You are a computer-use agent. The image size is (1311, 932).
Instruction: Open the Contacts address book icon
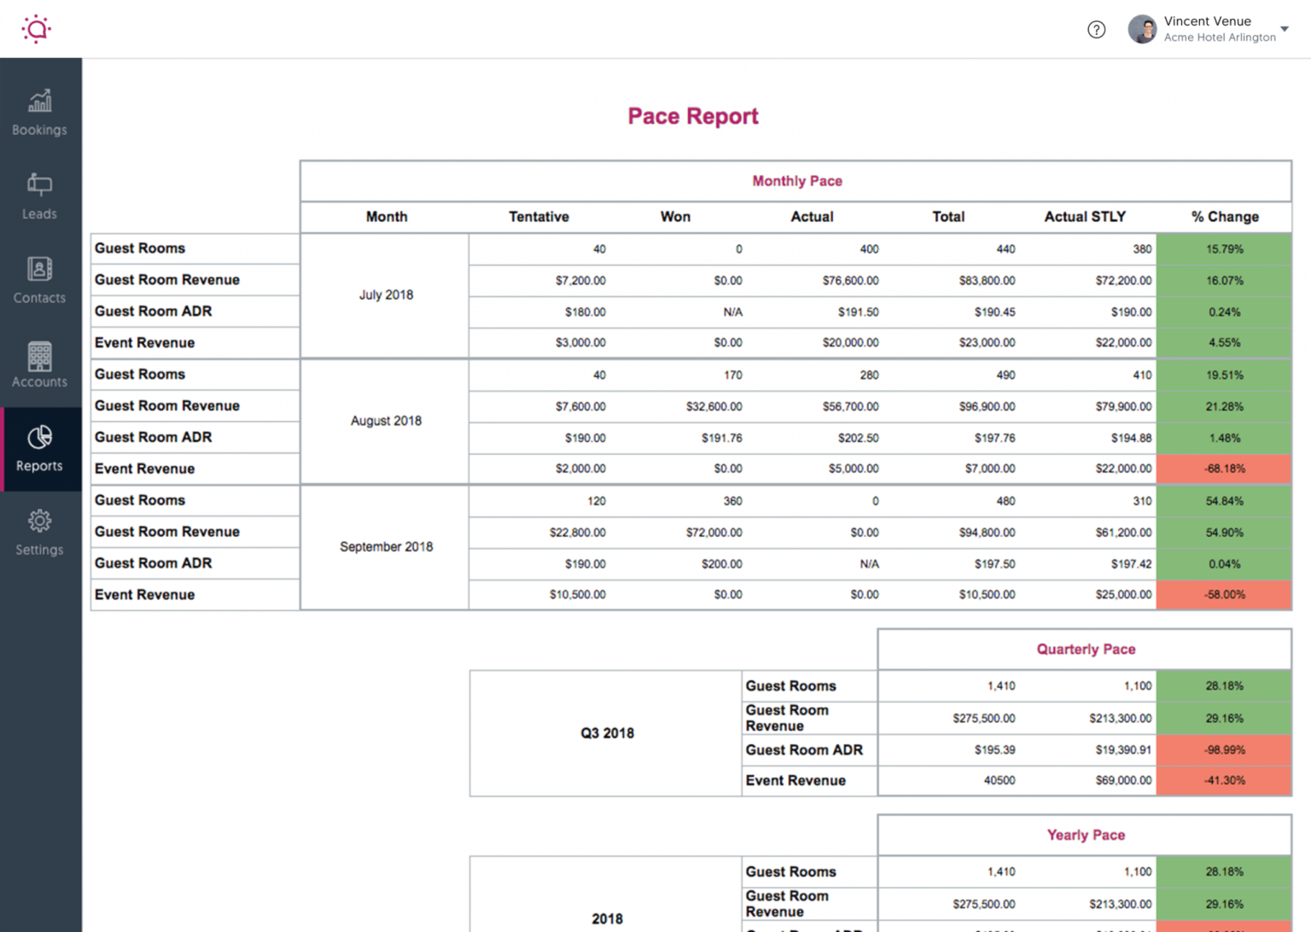click(x=39, y=269)
